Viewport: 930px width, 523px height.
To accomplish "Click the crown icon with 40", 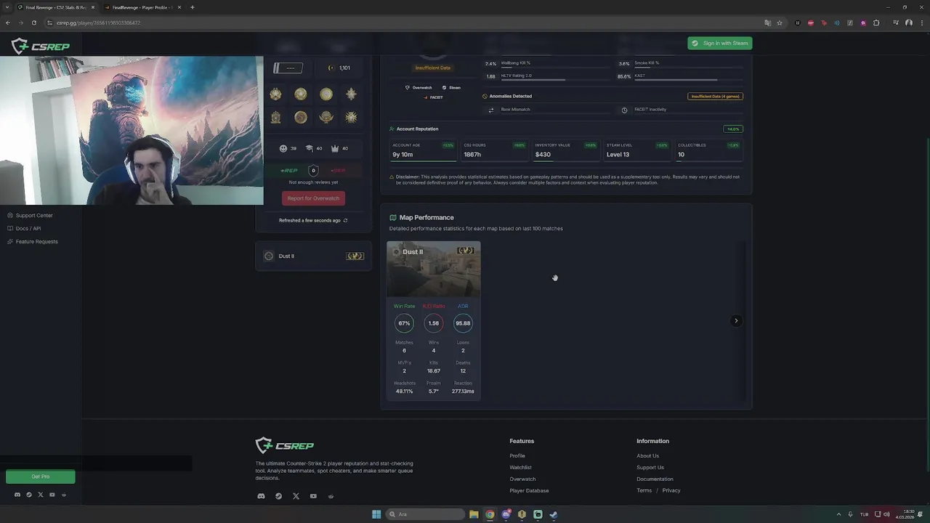I will pyautogui.click(x=335, y=148).
